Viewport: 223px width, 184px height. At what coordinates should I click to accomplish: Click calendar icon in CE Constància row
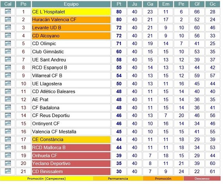coord(8,139)
